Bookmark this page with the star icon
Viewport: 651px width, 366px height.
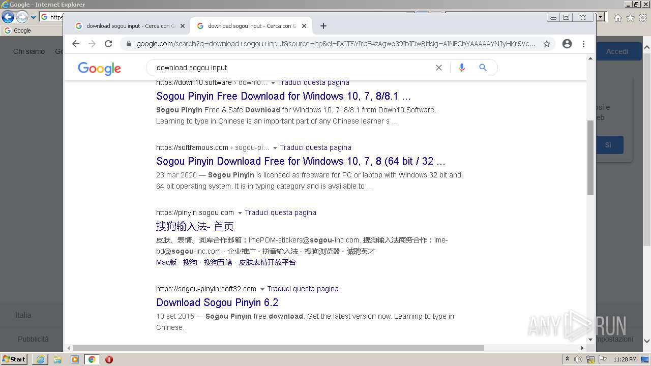tap(547, 44)
